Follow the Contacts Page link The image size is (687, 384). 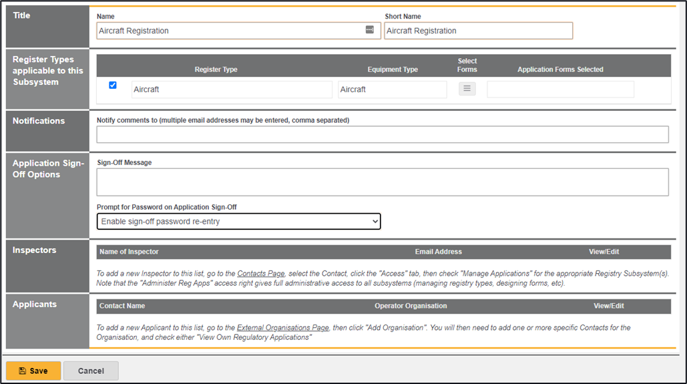point(261,274)
